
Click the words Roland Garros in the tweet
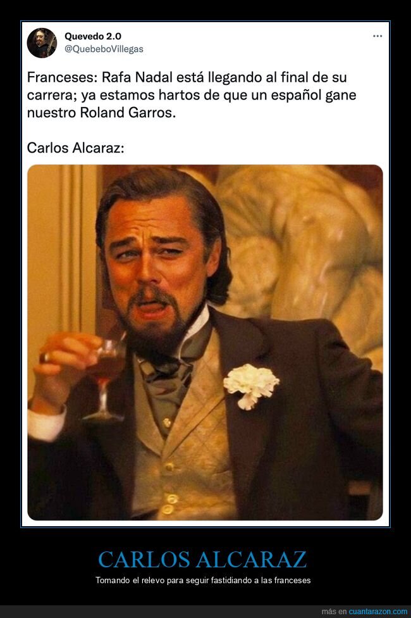coord(128,113)
